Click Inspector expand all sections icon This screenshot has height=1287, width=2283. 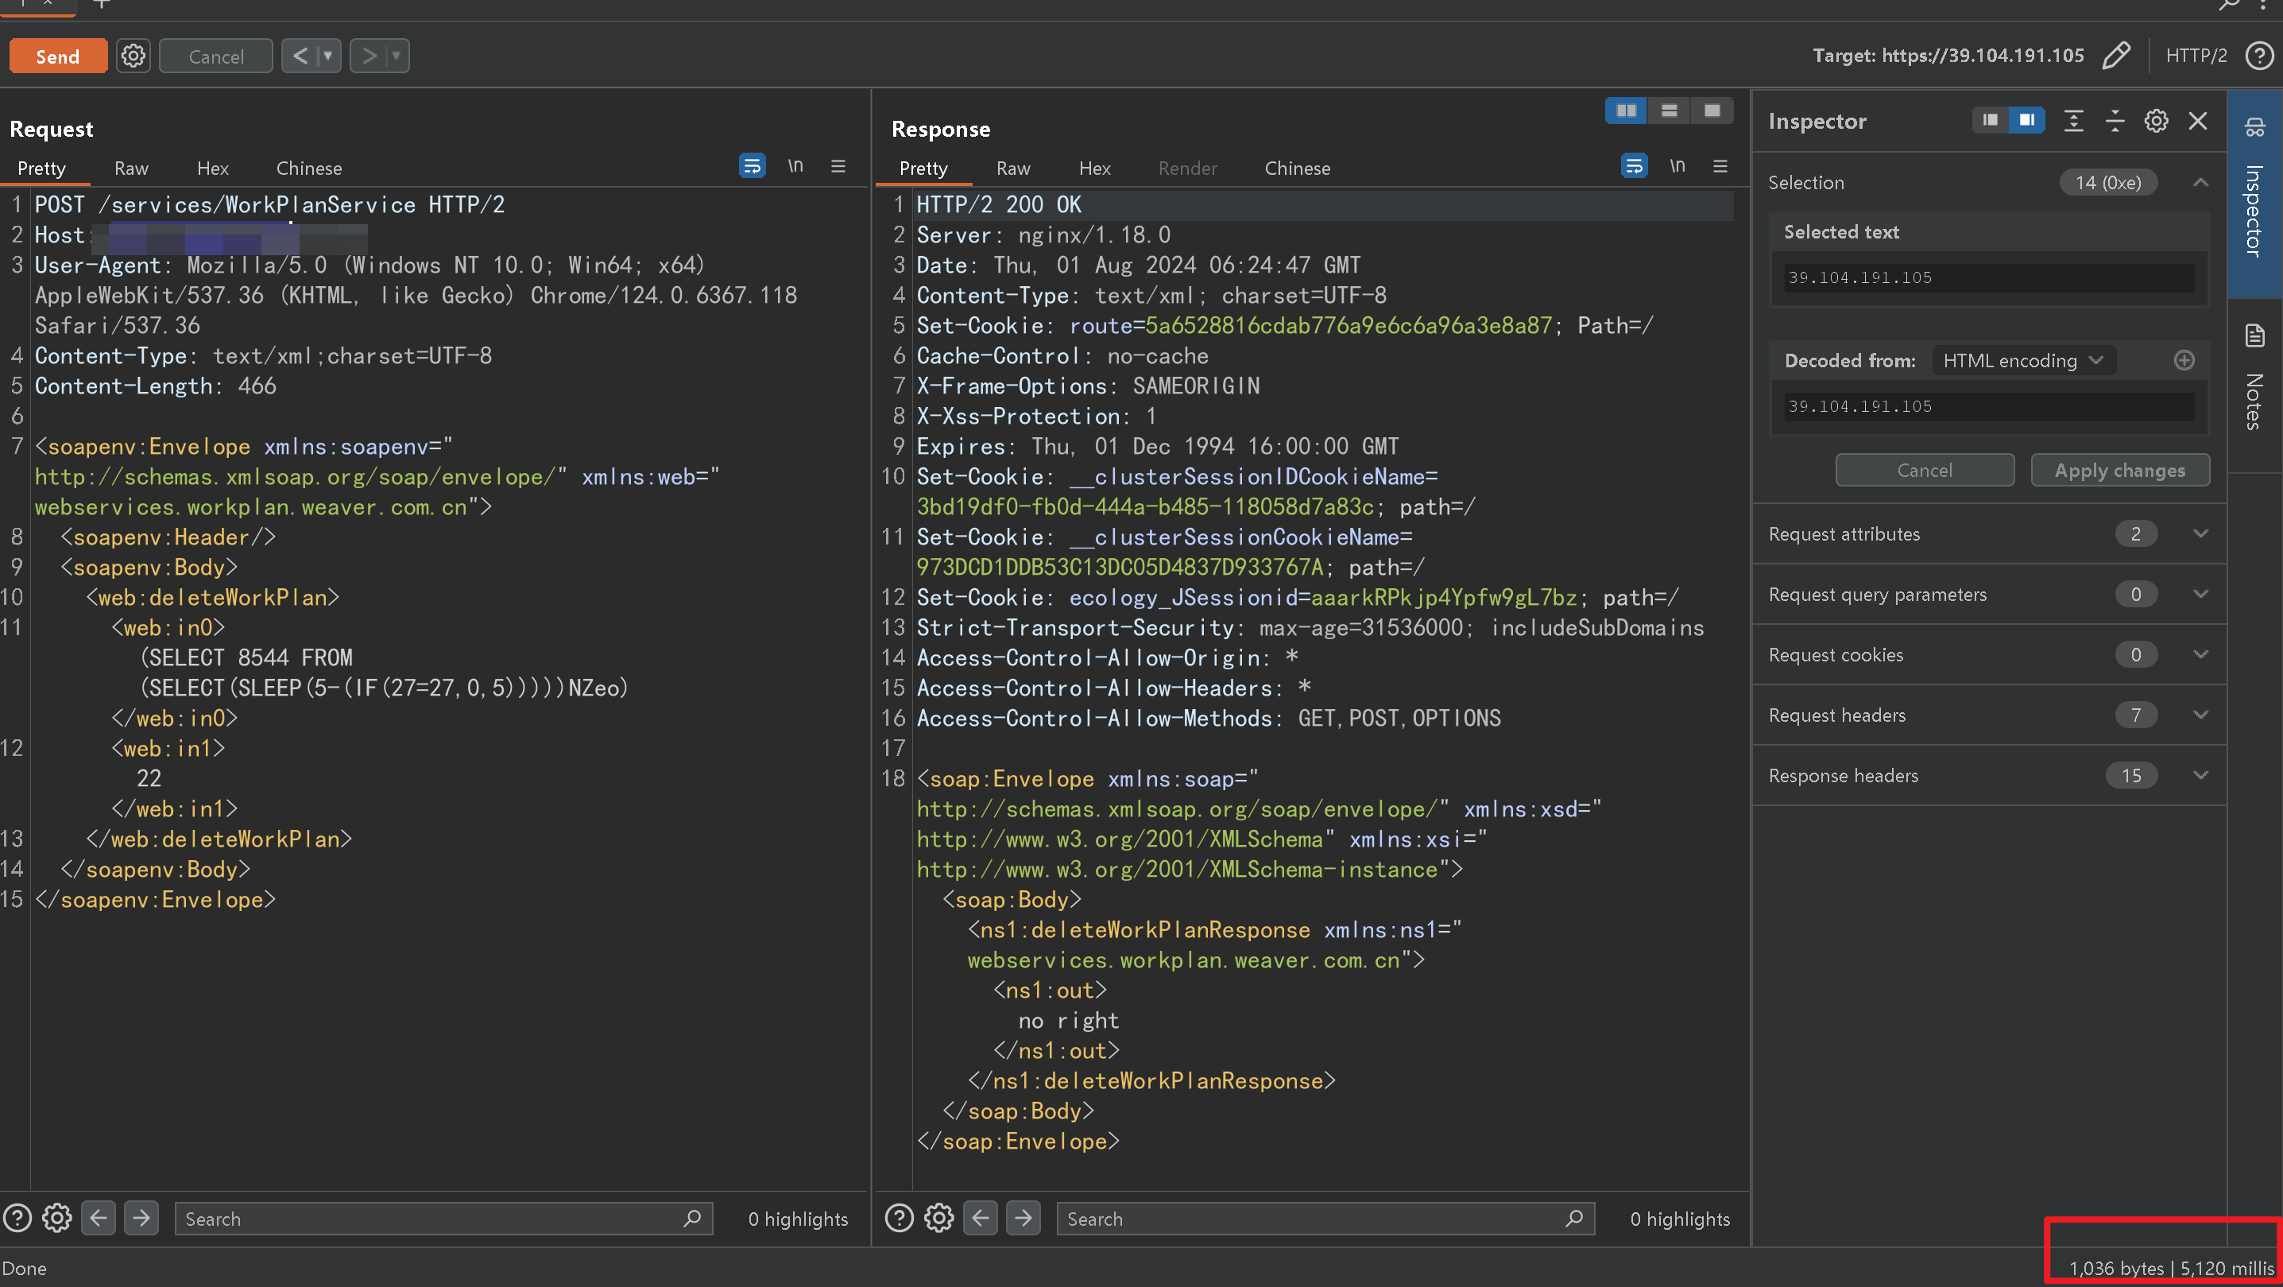coord(2073,121)
